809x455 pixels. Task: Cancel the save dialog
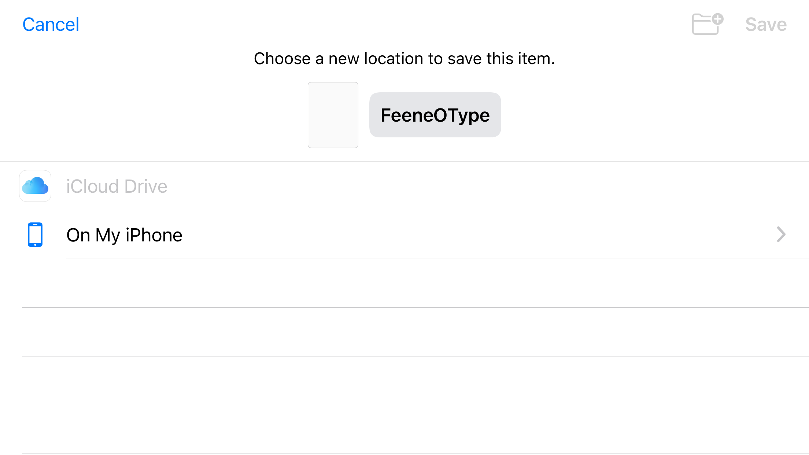pos(51,25)
